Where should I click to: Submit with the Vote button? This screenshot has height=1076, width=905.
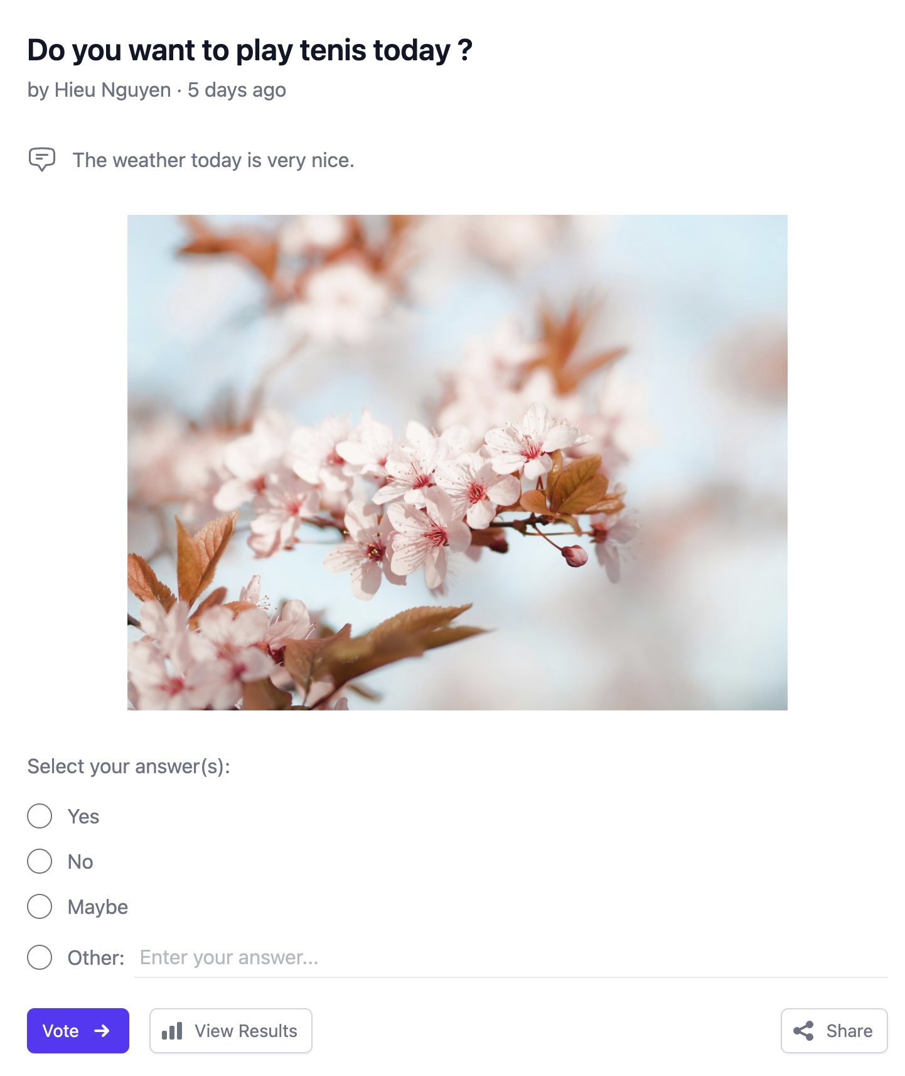point(78,1031)
